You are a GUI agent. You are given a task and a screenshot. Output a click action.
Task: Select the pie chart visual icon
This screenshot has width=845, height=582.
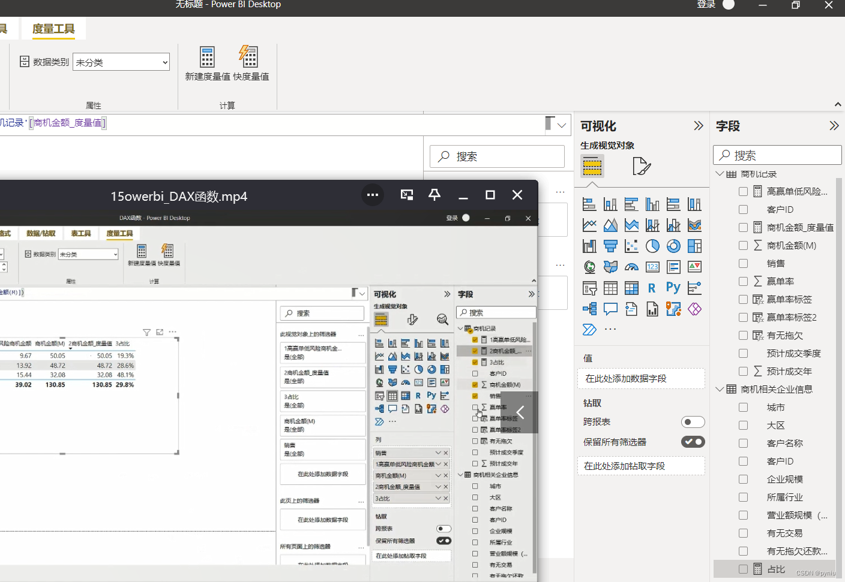click(x=652, y=246)
